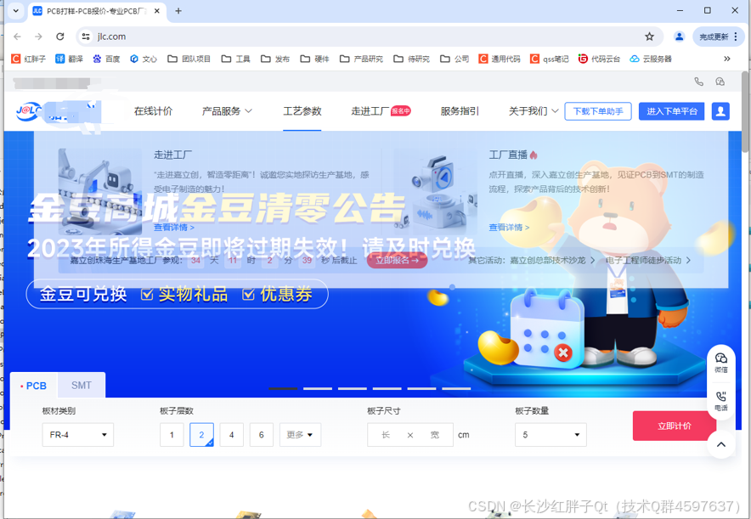Open the 代码云台 bookmark
This screenshot has height=519, width=751.
pos(599,59)
